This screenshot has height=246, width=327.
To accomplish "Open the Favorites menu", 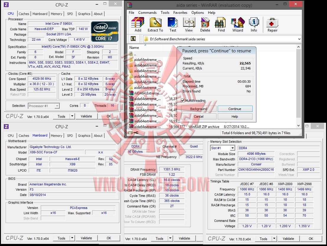I will click(x=180, y=12).
